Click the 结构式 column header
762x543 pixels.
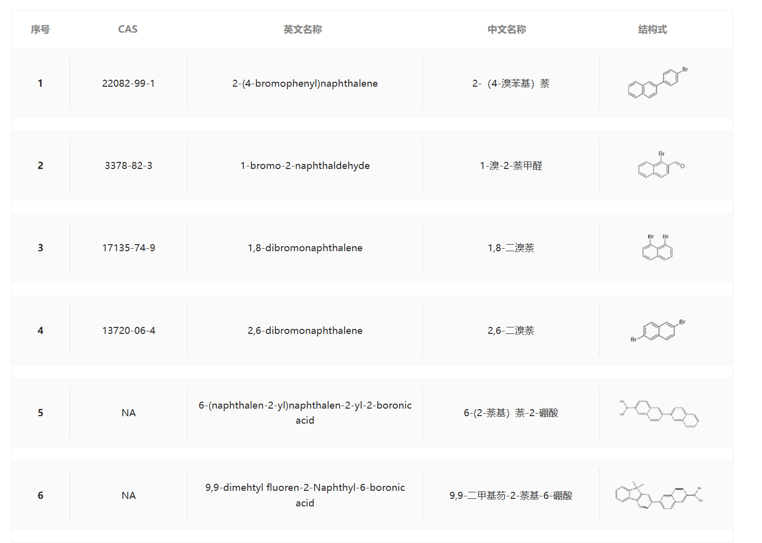[x=652, y=29]
